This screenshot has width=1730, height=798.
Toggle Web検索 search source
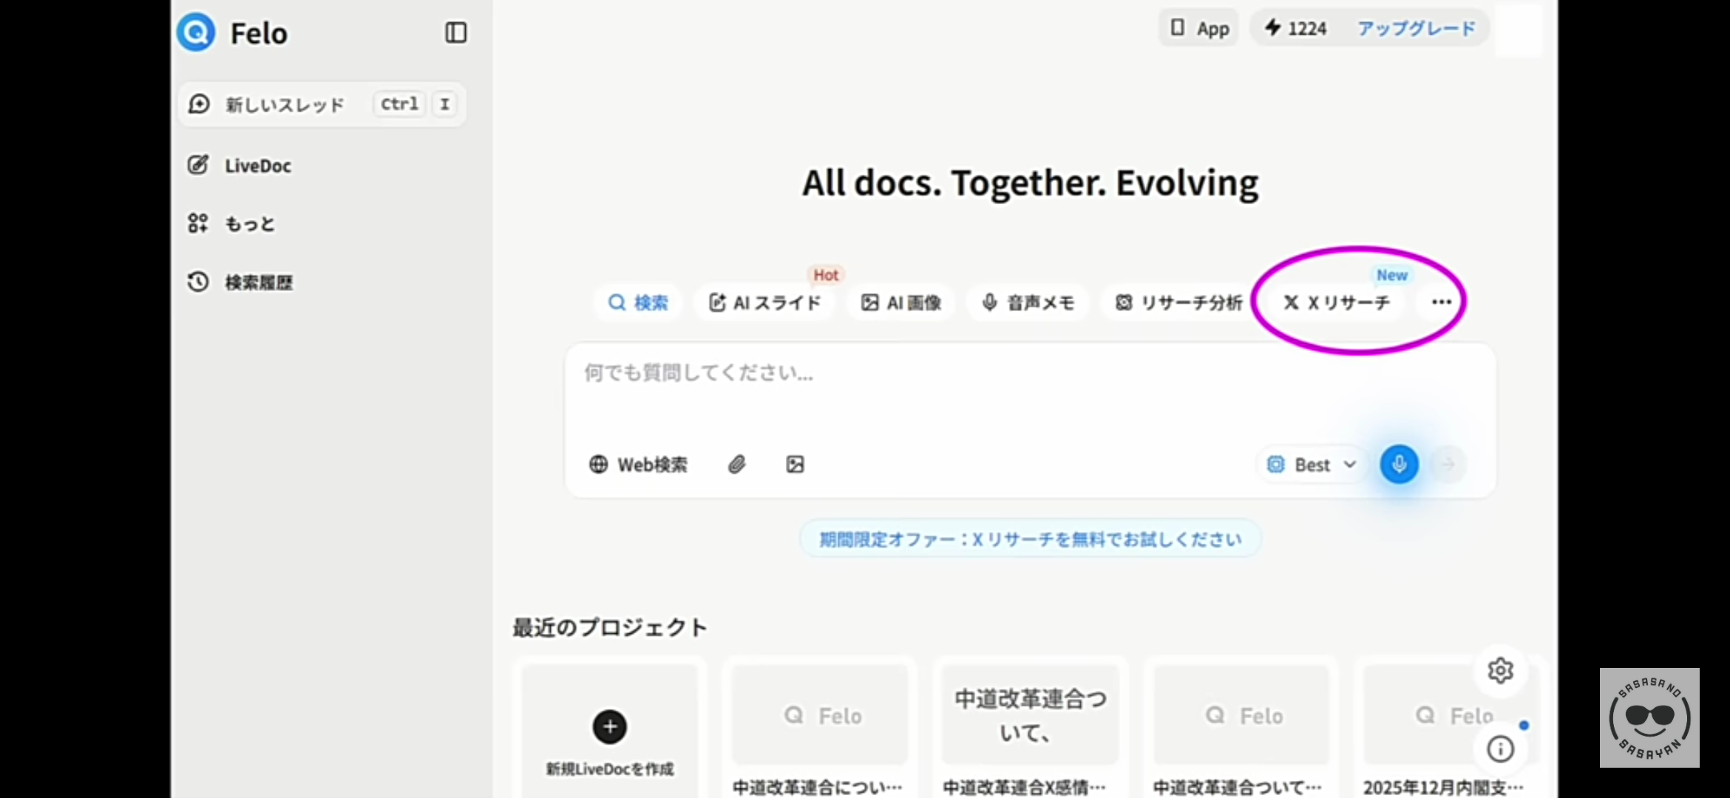click(639, 465)
